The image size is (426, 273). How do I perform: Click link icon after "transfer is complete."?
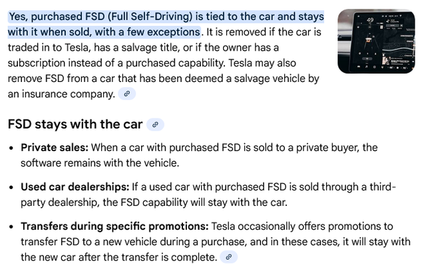tap(228, 257)
